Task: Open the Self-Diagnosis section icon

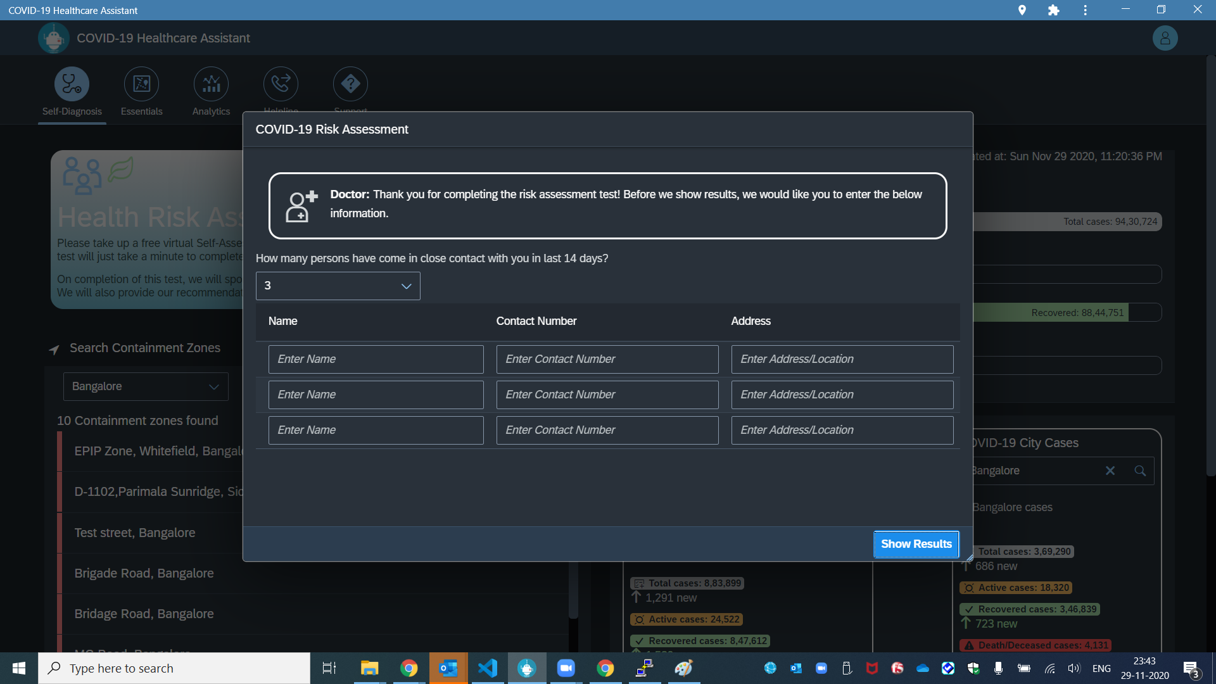Action: [72, 84]
